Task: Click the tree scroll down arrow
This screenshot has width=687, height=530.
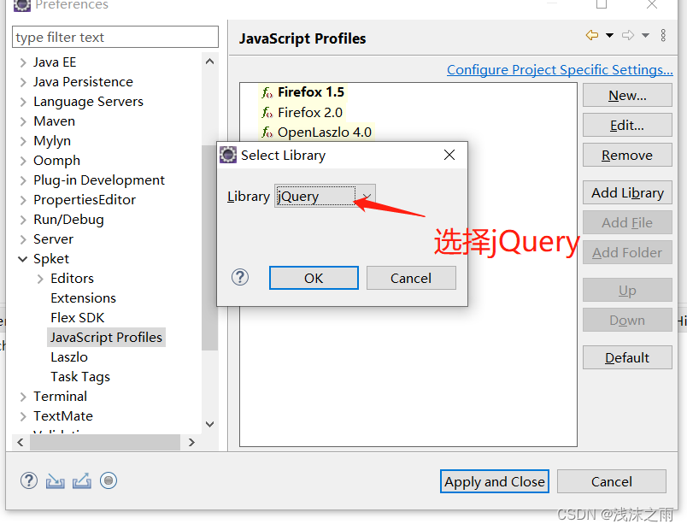Action: [x=210, y=424]
